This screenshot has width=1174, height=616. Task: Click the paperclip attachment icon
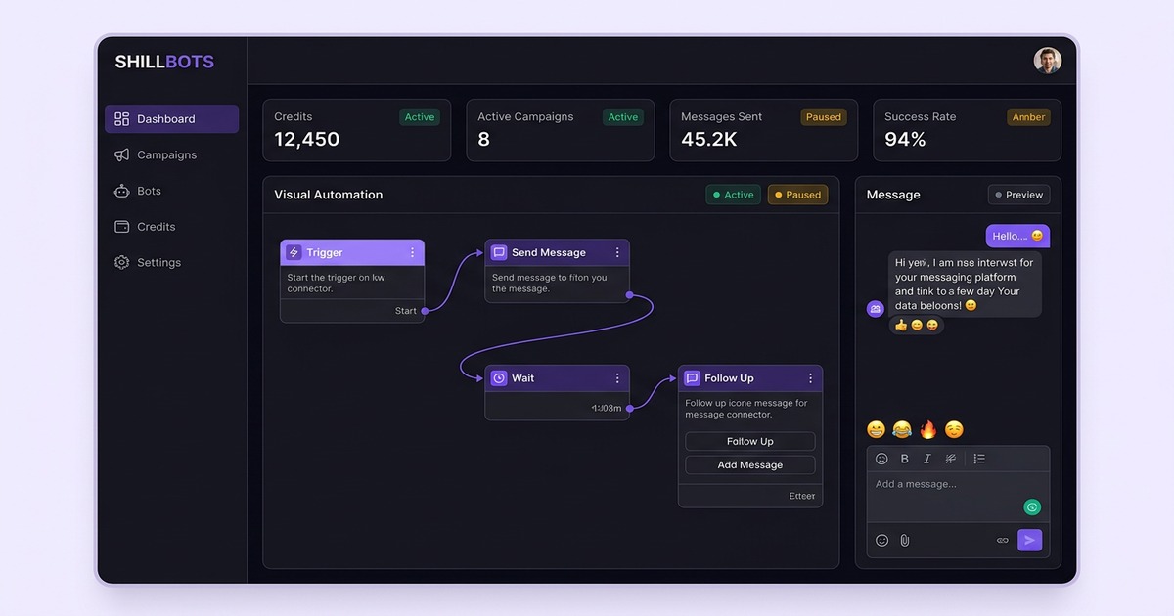coord(905,540)
